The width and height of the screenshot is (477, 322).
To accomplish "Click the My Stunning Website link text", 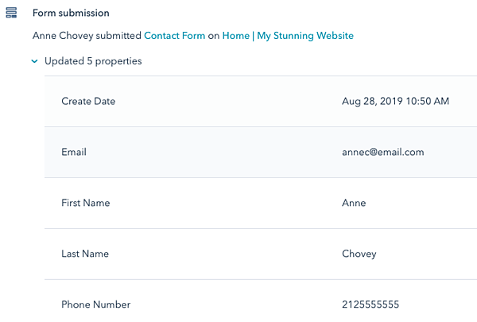I will point(305,36).
